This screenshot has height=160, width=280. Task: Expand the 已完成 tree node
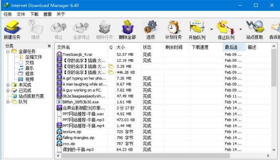click(8, 90)
